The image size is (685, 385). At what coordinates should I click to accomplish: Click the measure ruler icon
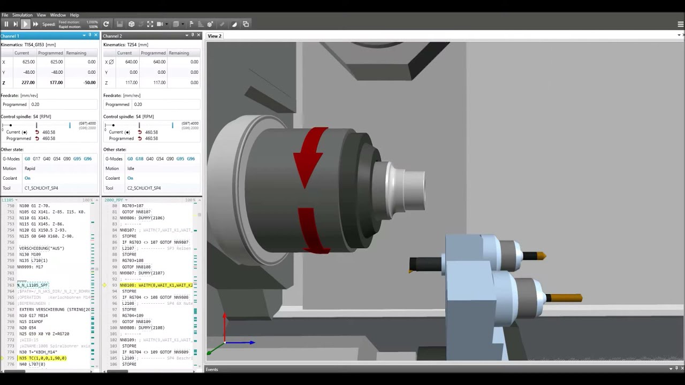click(x=221, y=24)
